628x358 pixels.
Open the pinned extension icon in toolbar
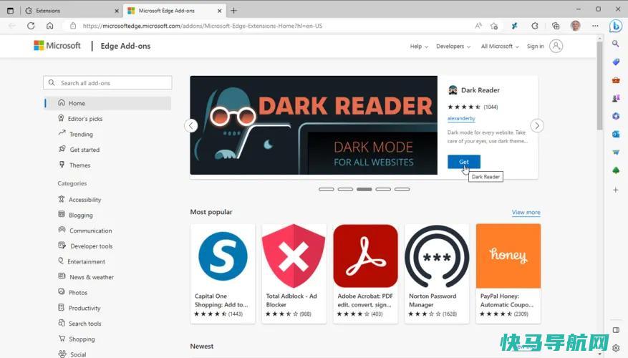[515, 26]
